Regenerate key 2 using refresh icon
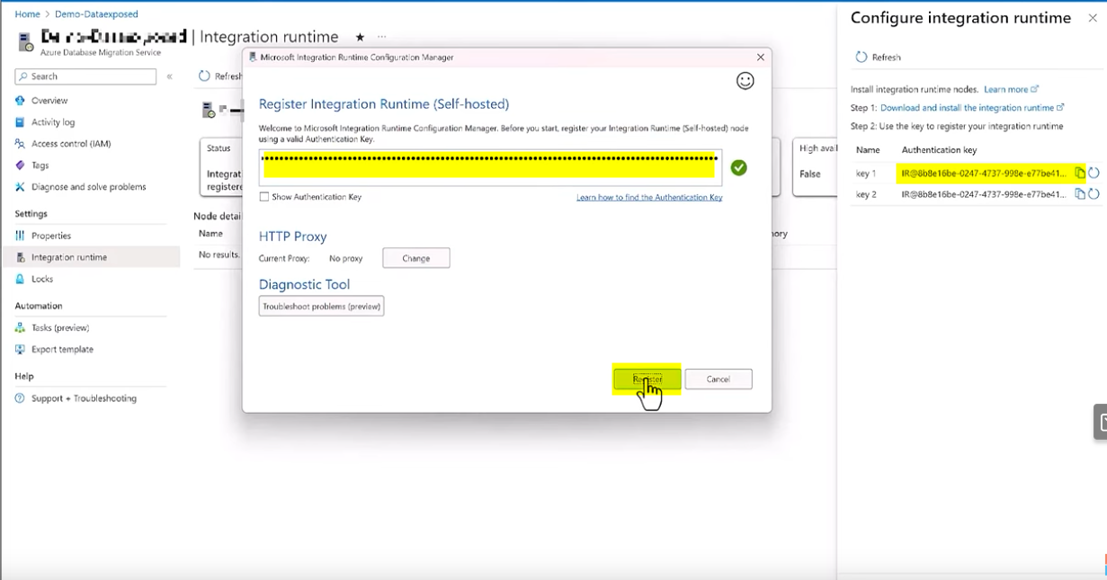Viewport: 1107px width, 580px height. (x=1094, y=194)
